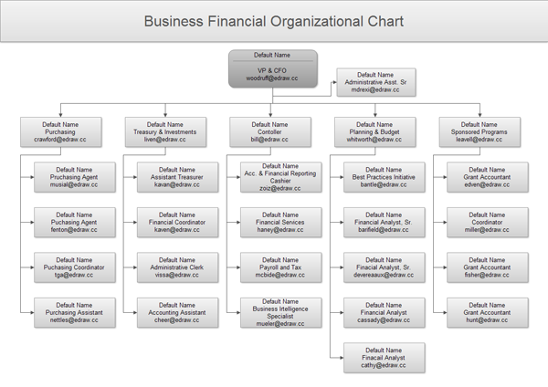Click the Finacail Analyst cathy box
The height and width of the screenshot is (387, 548).
click(x=384, y=357)
